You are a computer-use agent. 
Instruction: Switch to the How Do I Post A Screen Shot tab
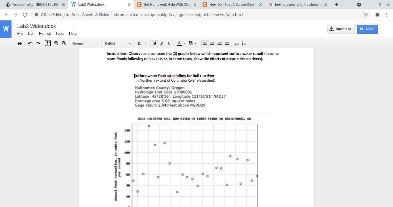[232, 5]
